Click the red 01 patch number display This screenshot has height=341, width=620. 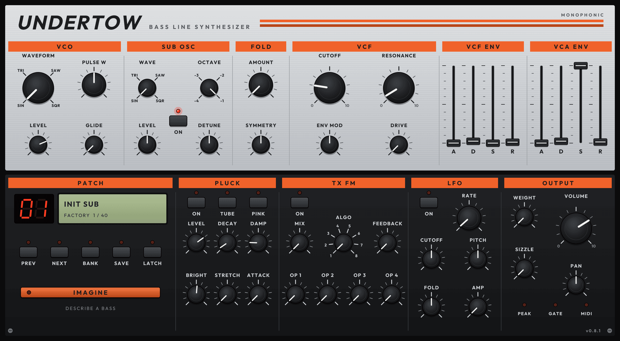(34, 209)
